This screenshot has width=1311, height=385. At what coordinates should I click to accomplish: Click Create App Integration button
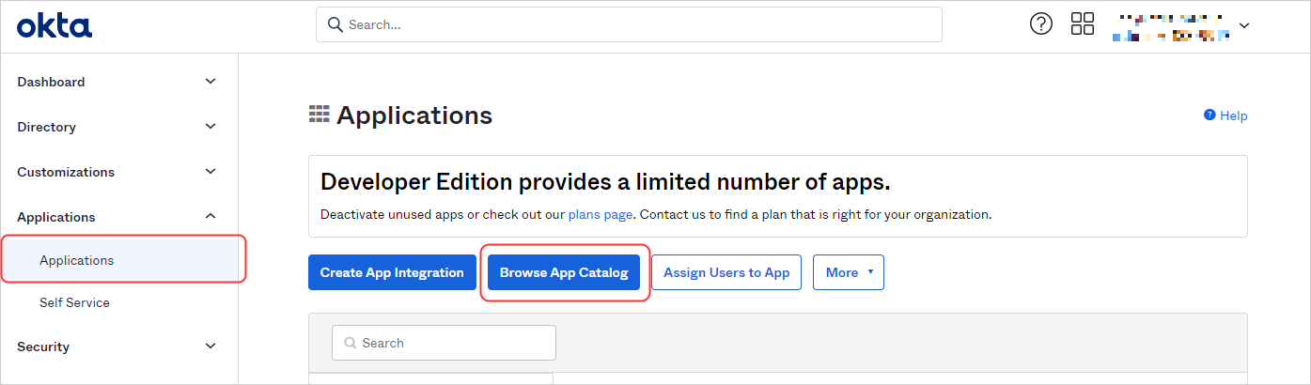392,272
